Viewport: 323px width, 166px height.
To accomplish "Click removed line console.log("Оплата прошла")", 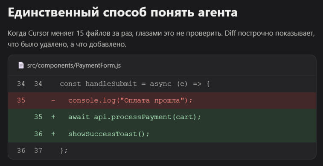I will [162, 100].
